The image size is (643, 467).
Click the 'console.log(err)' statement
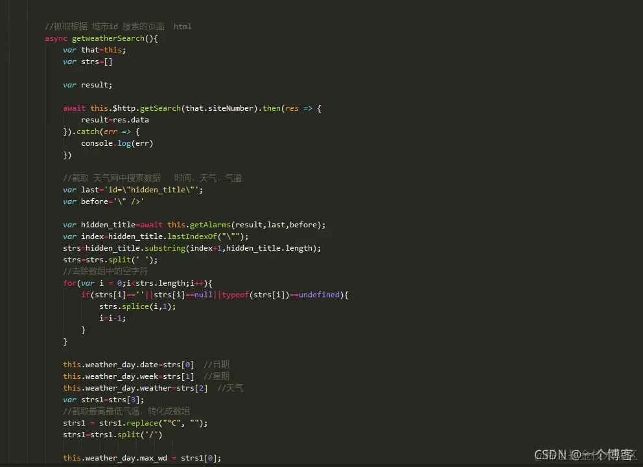[117, 143]
